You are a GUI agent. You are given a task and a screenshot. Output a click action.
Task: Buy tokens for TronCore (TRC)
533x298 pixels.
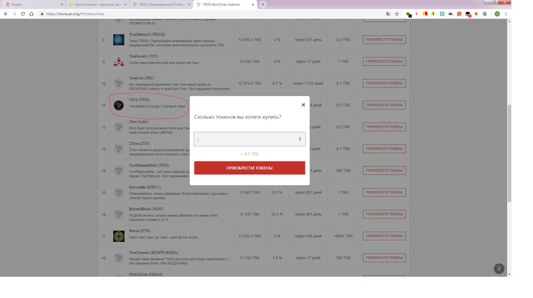point(384,83)
